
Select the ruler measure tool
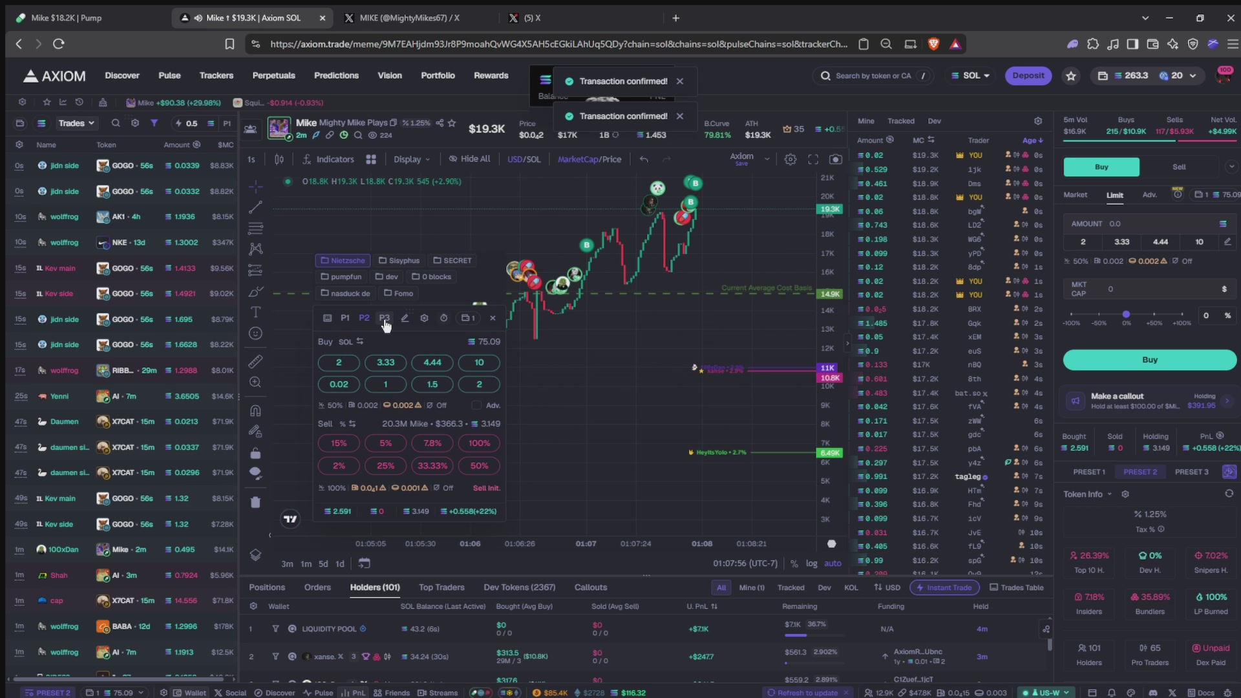[x=256, y=361]
